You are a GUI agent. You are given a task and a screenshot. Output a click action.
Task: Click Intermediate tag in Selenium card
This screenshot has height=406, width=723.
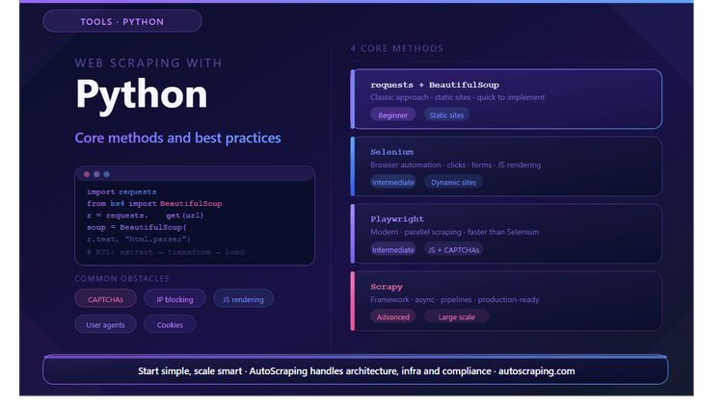point(393,182)
